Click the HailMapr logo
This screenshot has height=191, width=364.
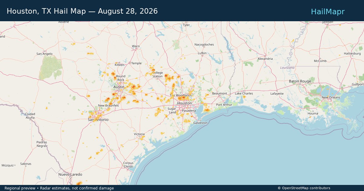tap(328, 12)
